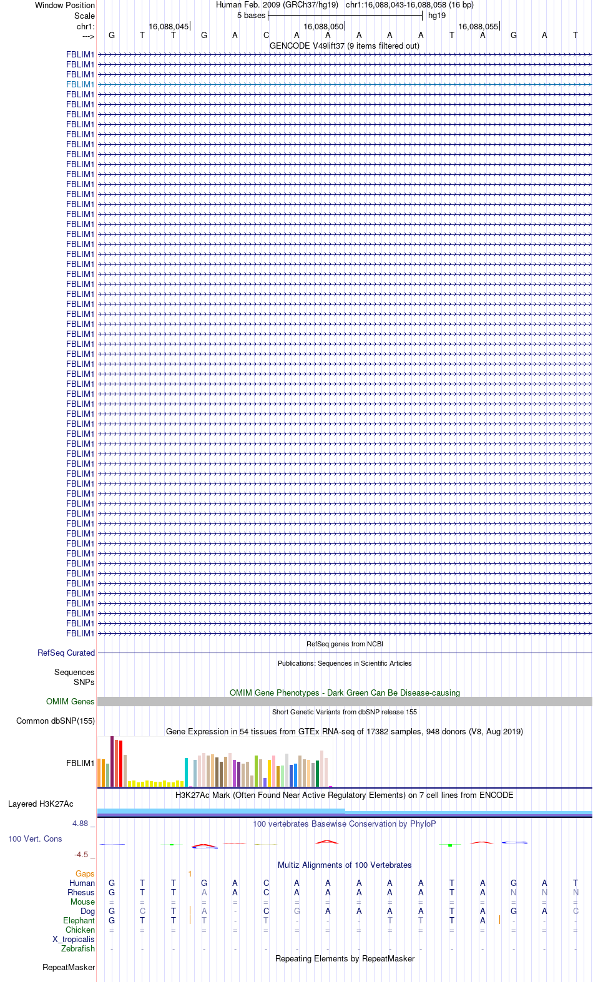Open Repeating Elements by RepeatMasker title
The height and width of the screenshot is (982, 593).
[x=345, y=958]
